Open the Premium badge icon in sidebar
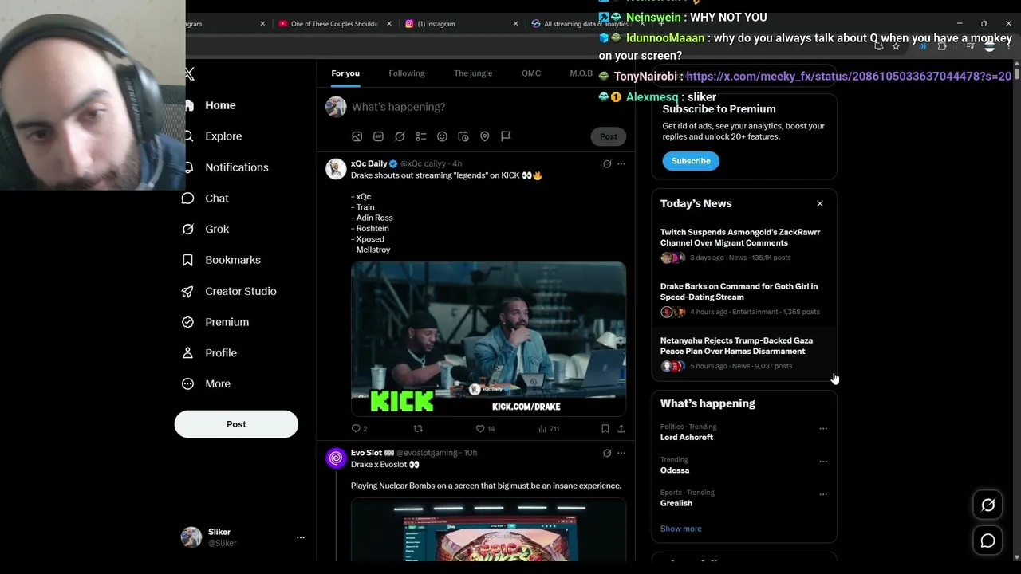 tap(188, 322)
